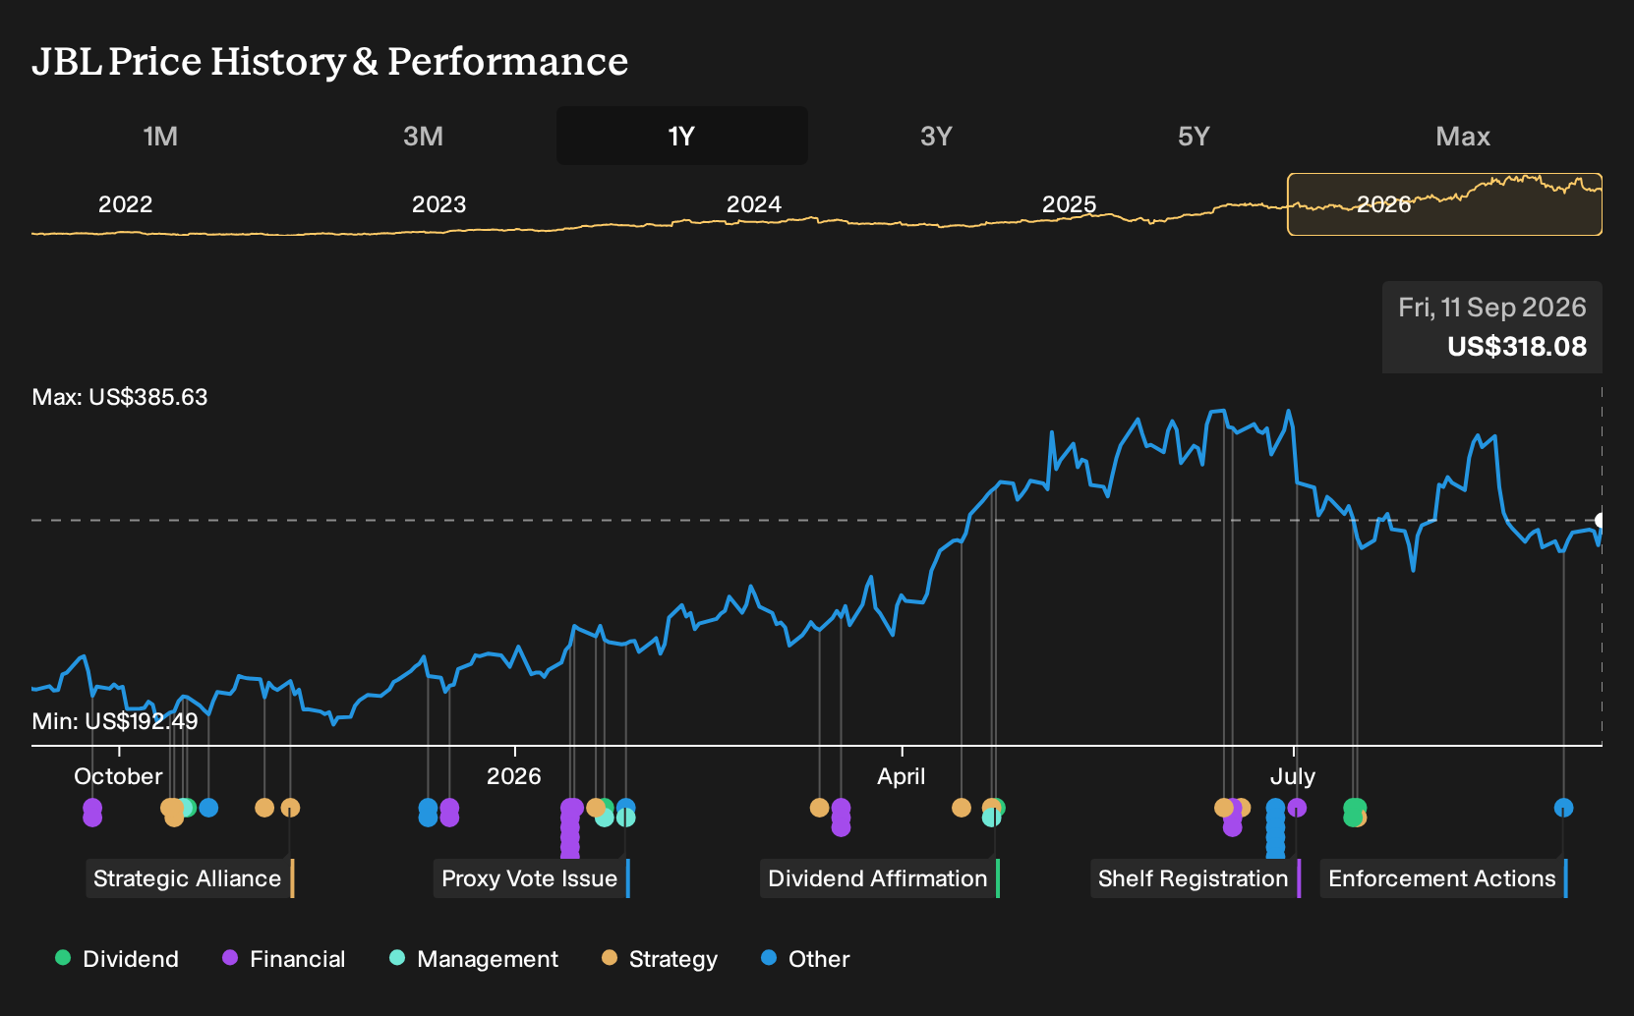Screen dimensions: 1634x1016
Task: Click the blue event dot above Enforcement Actions
Action: click(x=1563, y=808)
